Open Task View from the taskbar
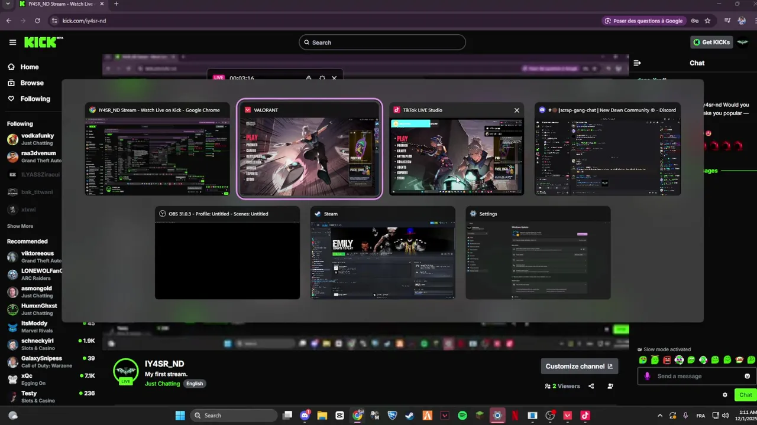 287,416
